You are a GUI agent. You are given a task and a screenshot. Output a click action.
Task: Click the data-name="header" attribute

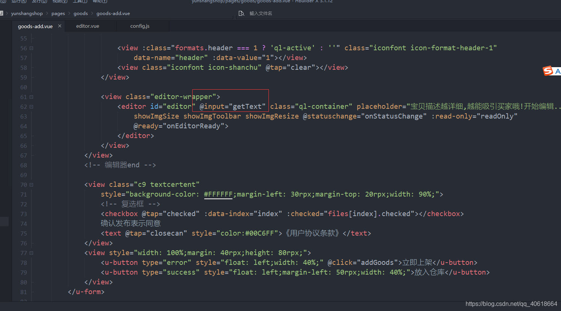coord(171,58)
